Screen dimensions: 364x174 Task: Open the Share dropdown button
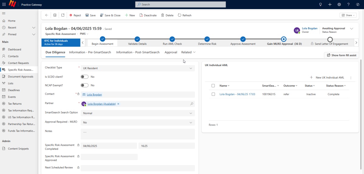click(348, 15)
